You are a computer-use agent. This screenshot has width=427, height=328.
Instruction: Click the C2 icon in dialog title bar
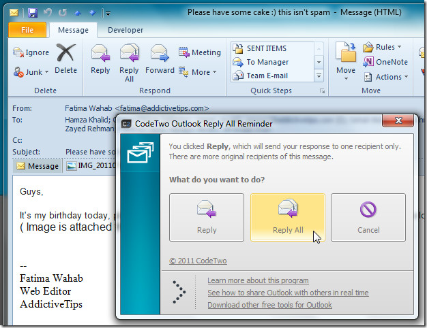coord(126,124)
